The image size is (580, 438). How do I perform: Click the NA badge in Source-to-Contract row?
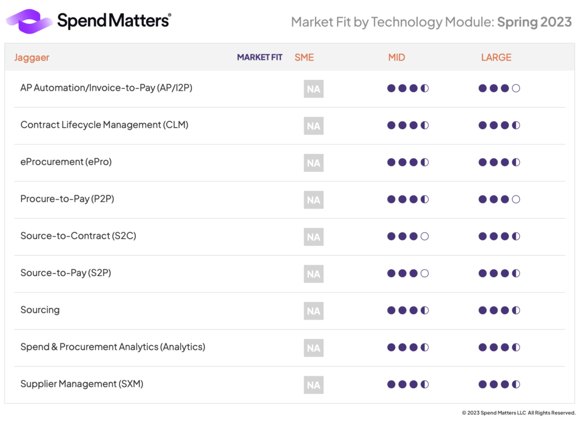click(314, 237)
